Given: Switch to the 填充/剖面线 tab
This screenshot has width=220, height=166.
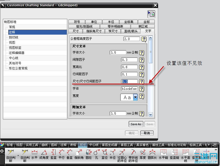Looking at the screenshot, I should [84, 26].
